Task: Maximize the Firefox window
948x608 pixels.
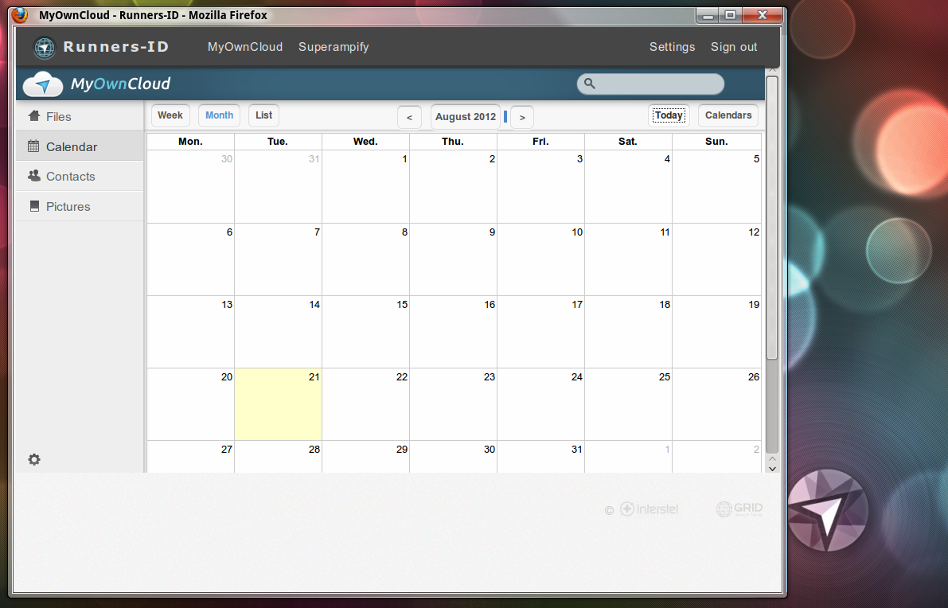Action: (731, 15)
